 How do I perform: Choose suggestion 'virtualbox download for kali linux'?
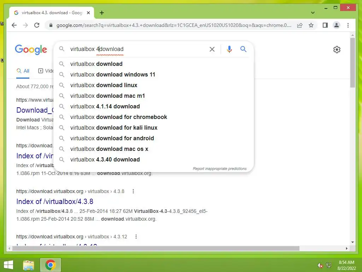click(x=153, y=127)
